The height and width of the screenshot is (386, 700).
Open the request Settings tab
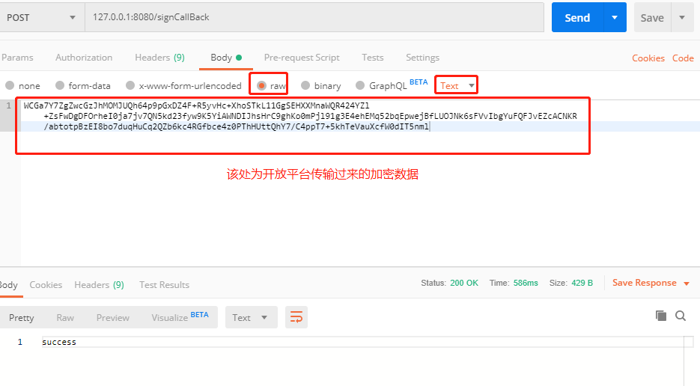click(422, 58)
